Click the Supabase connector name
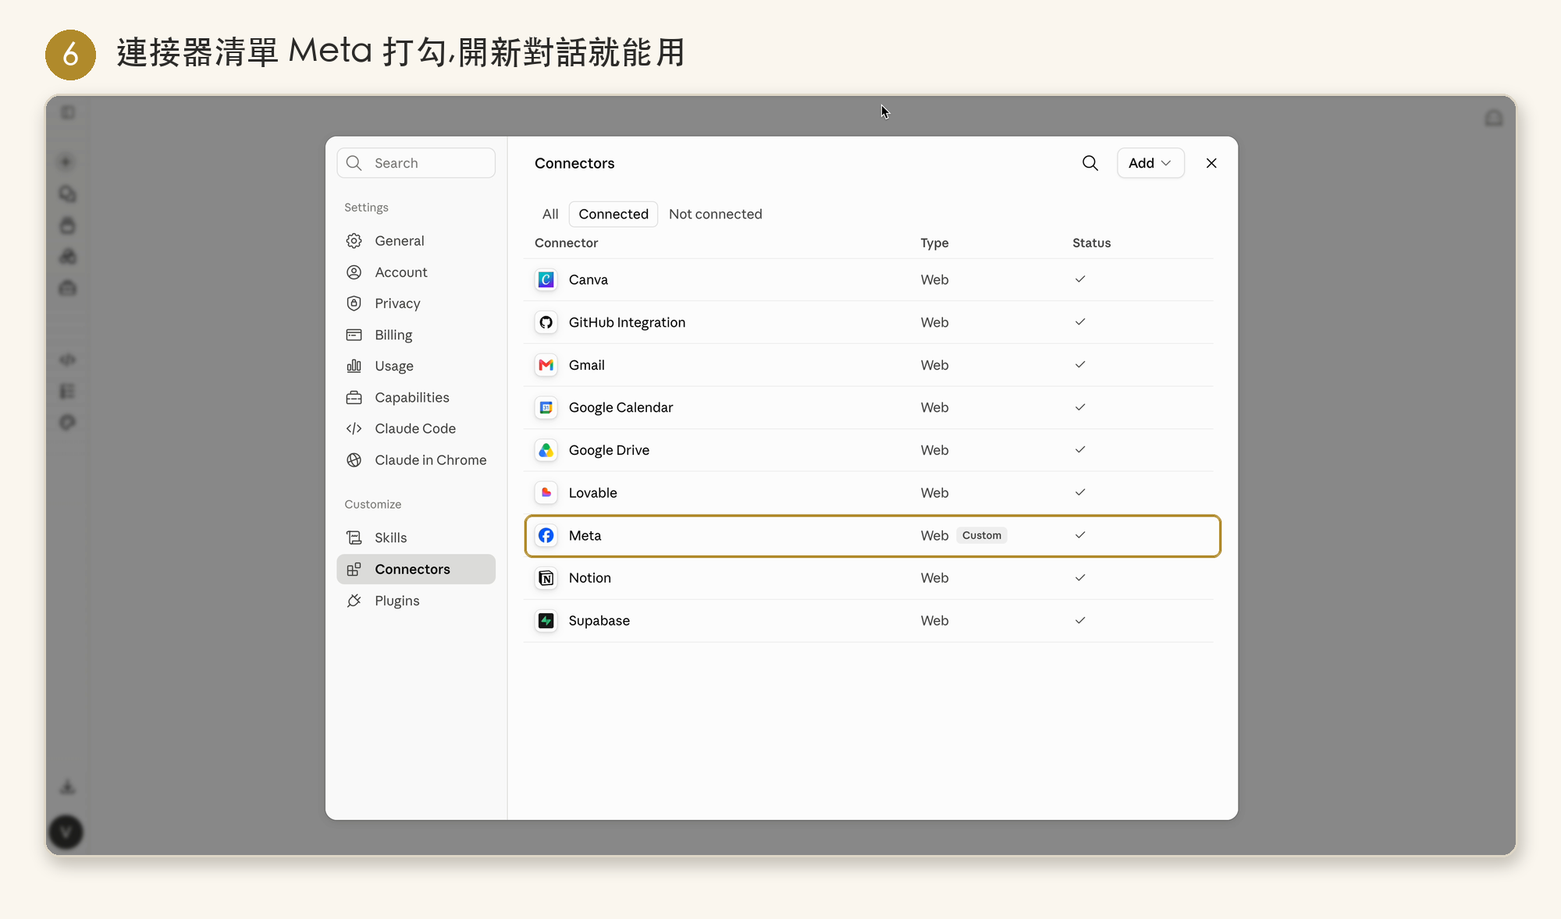 (599, 621)
